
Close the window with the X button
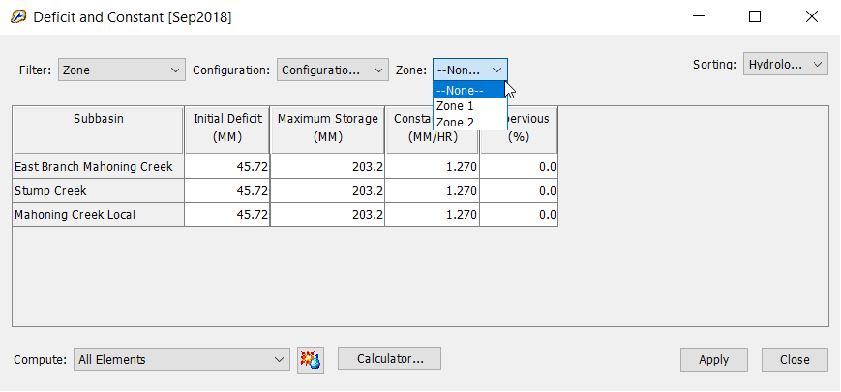pyautogui.click(x=812, y=17)
